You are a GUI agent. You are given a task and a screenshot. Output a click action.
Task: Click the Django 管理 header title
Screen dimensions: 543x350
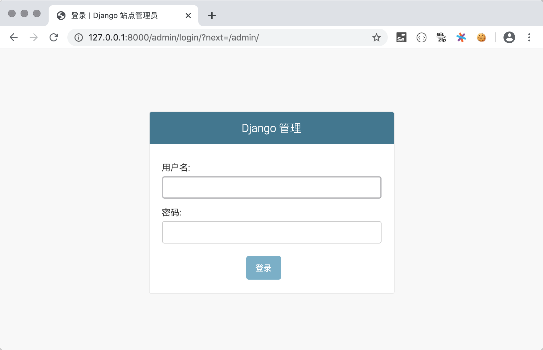(271, 128)
